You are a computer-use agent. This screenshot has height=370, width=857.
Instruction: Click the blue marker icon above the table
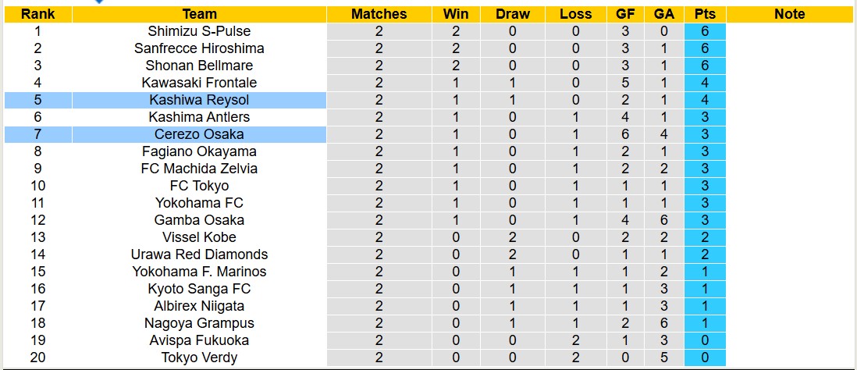(x=98, y=2)
